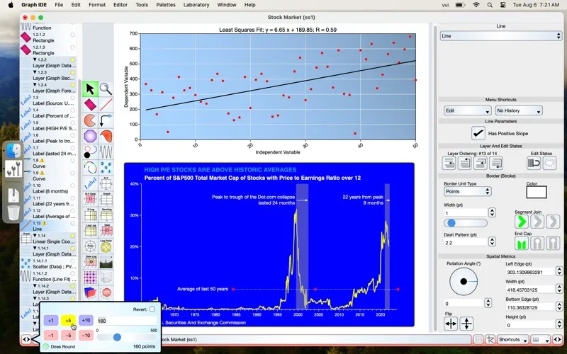The image size is (567, 354).
Task: Open the Line type dropdown
Action: point(501,35)
